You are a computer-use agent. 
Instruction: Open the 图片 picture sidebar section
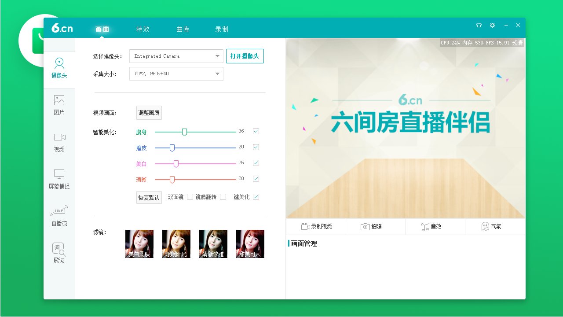[59, 106]
